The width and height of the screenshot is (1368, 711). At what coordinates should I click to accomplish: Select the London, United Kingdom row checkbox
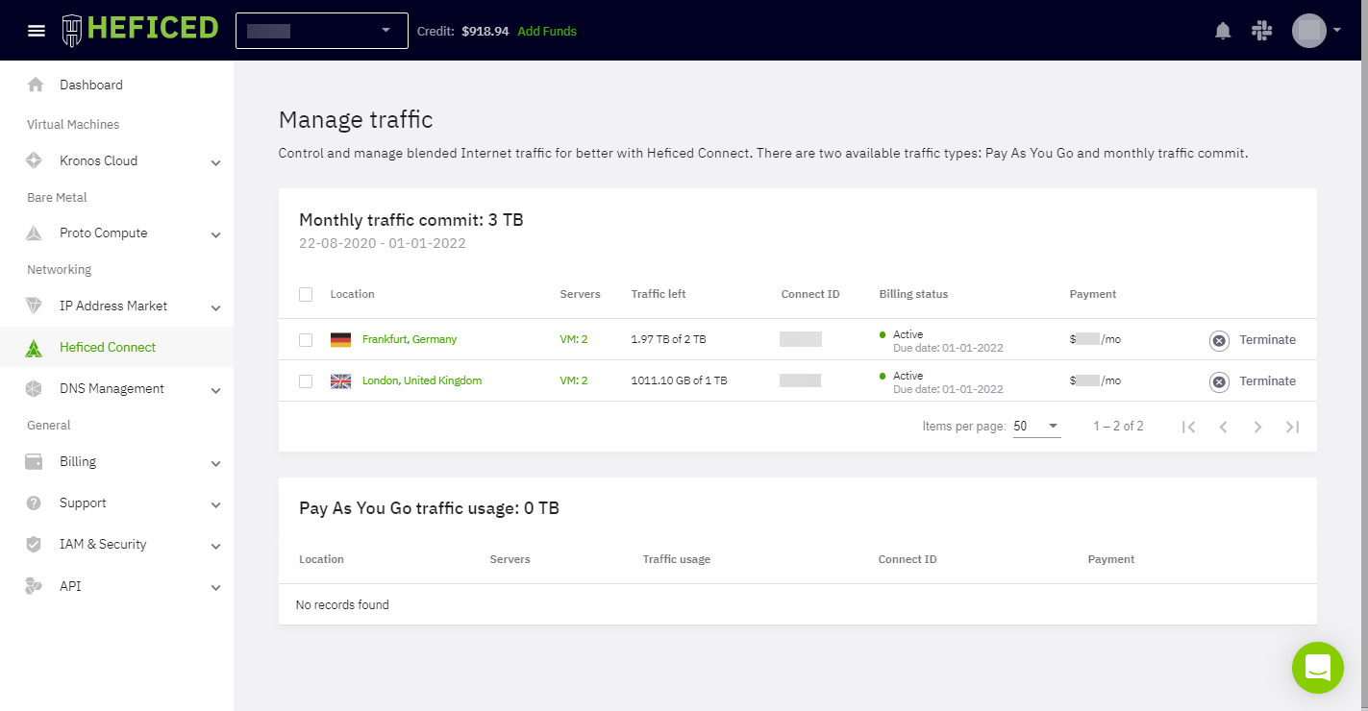click(x=306, y=380)
